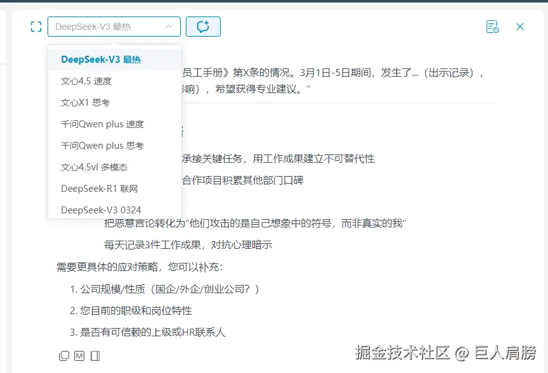
Task: Start a new chat conversation
Action: [203, 27]
